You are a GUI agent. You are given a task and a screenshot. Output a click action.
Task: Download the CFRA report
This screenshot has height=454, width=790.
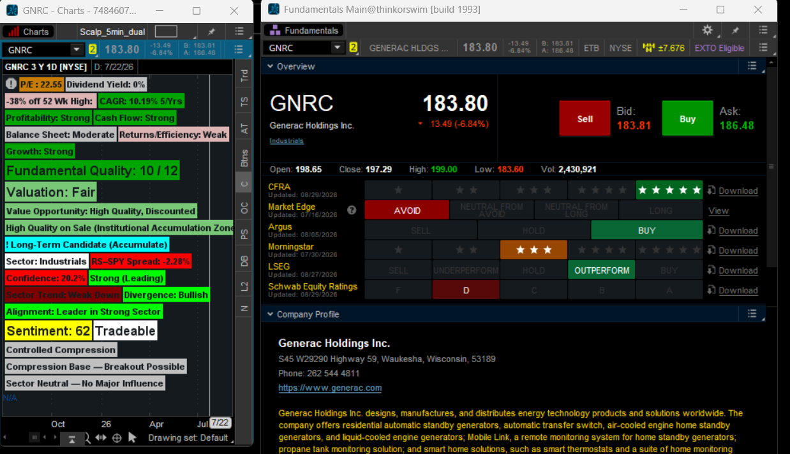tap(733, 191)
